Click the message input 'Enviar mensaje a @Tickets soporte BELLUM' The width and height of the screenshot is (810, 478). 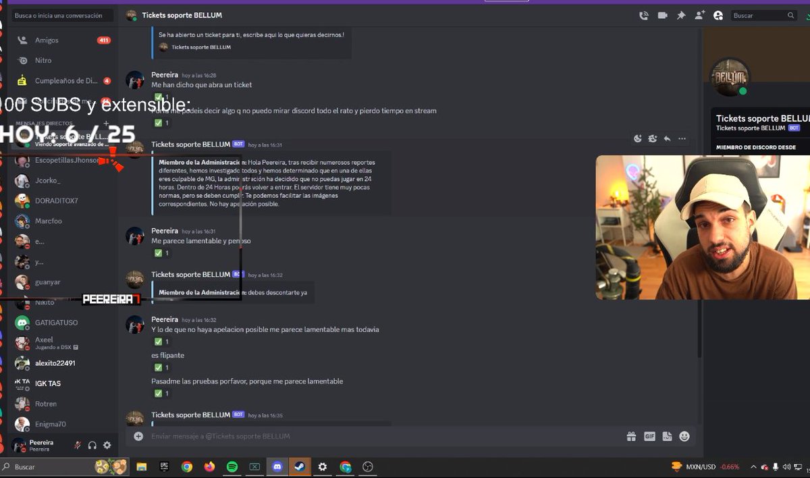pos(385,436)
